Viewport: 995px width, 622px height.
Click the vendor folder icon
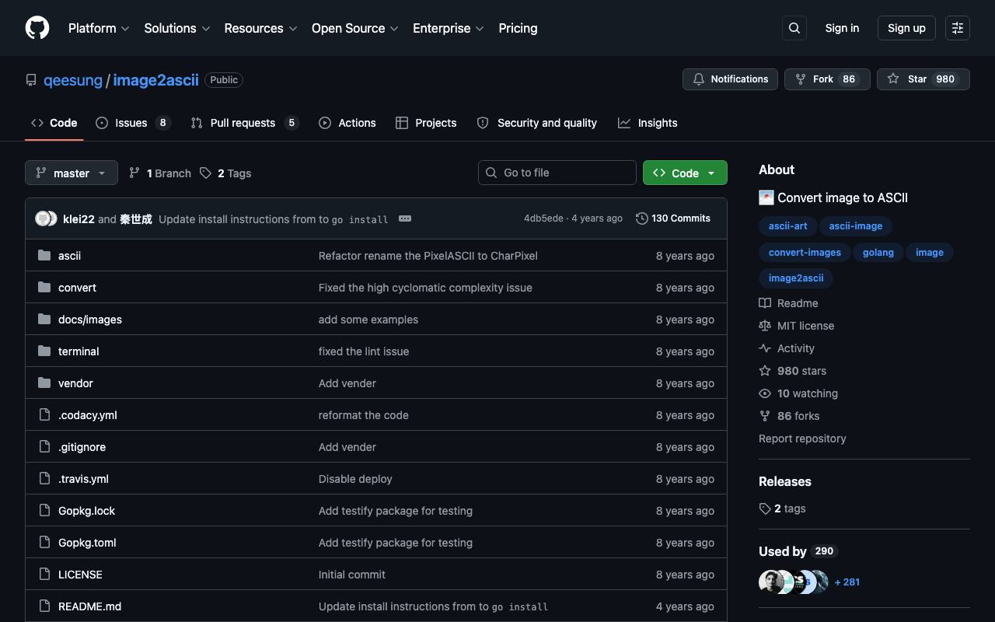[x=44, y=383]
